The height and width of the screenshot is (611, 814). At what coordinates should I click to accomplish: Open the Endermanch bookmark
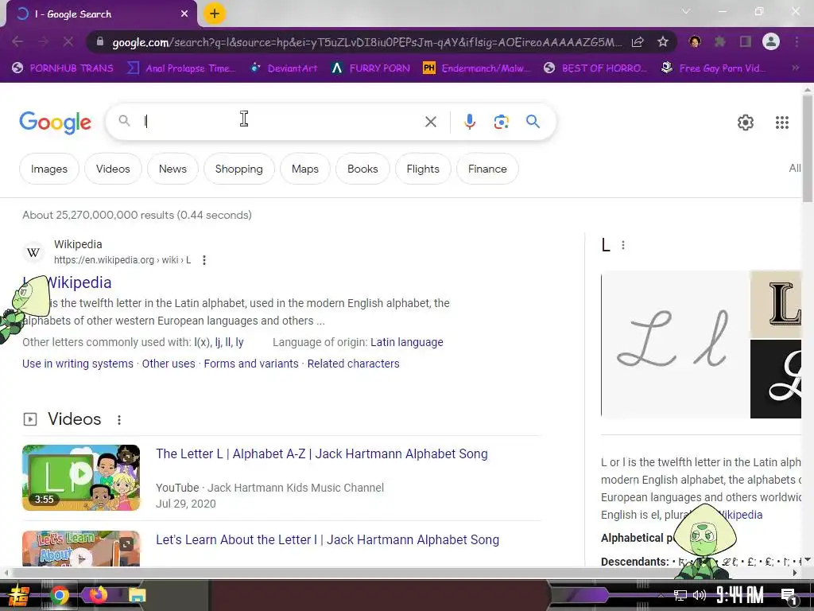click(x=476, y=68)
